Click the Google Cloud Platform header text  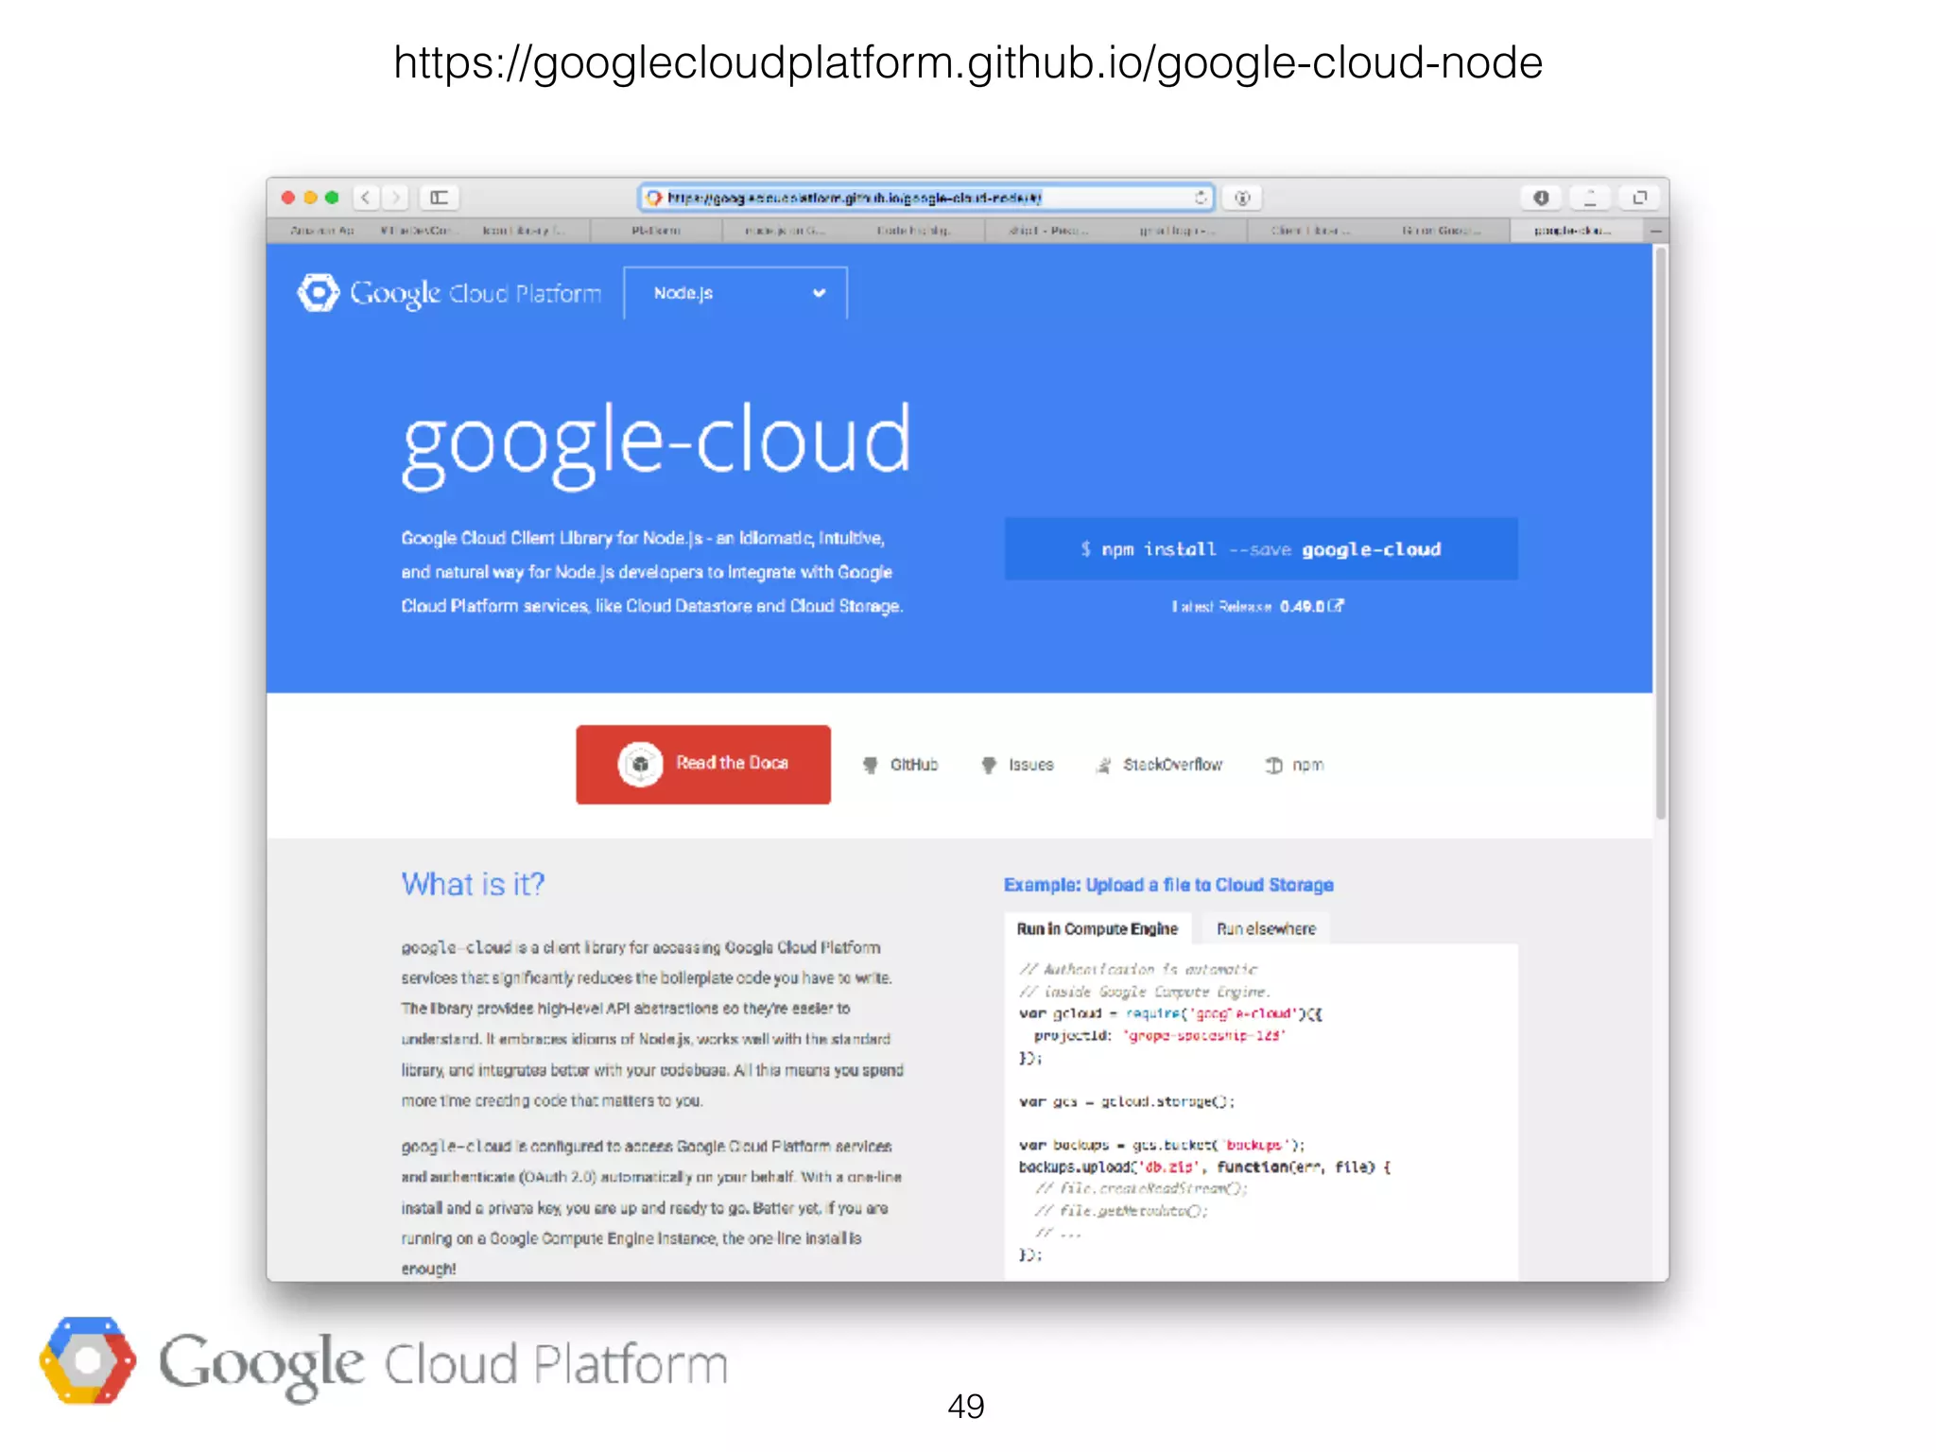[x=475, y=294]
